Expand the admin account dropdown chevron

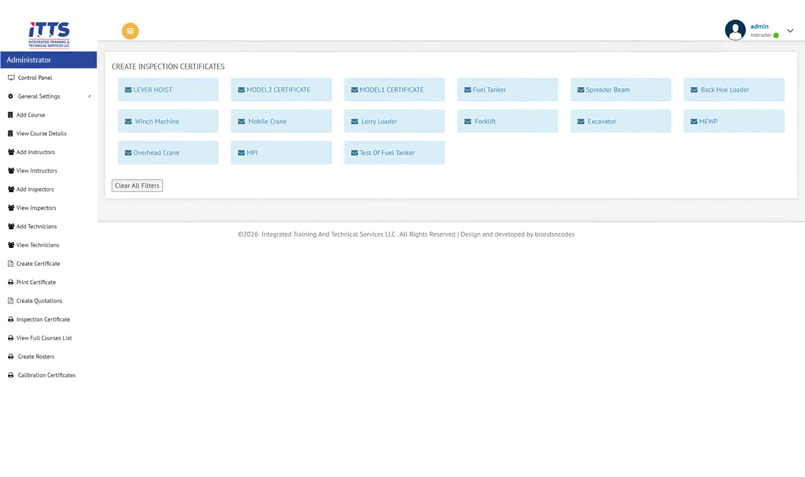tap(790, 31)
